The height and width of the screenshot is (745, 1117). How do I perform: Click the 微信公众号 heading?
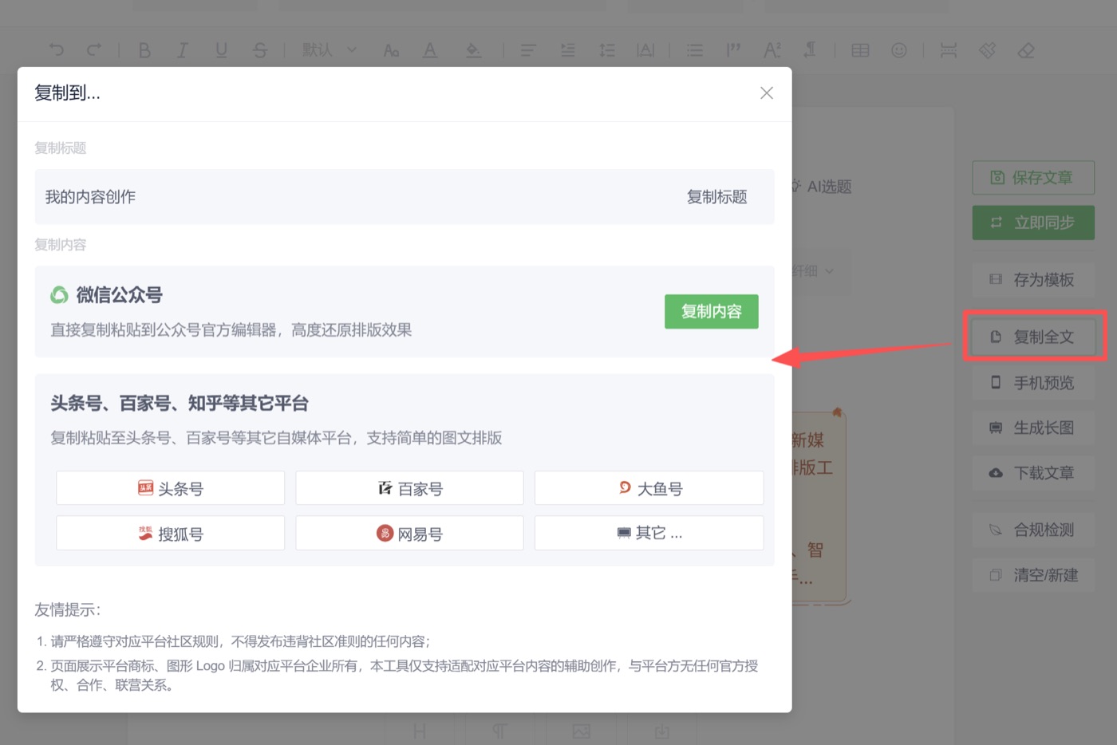[120, 295]
